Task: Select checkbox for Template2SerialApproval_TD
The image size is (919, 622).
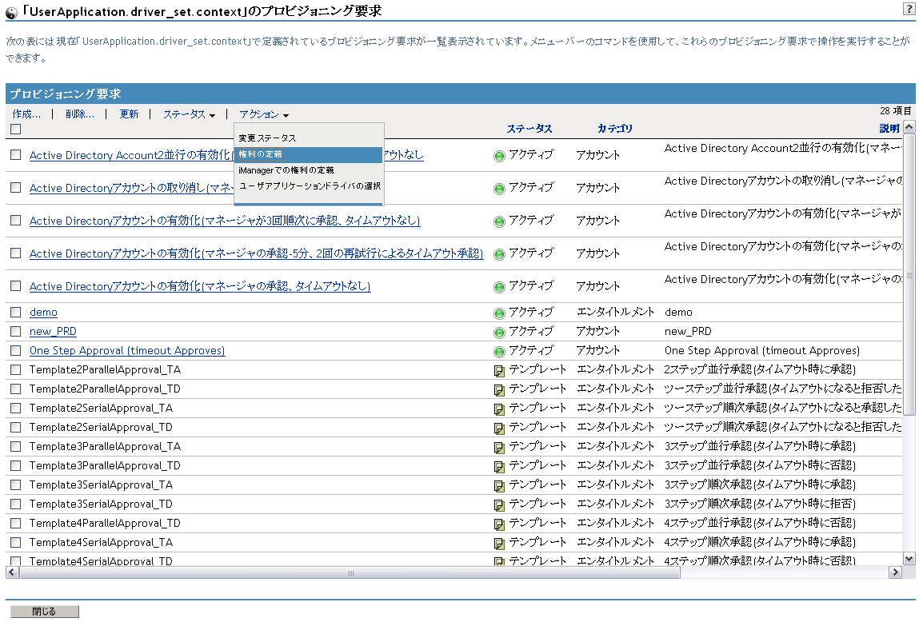Action: click(x=16, y=427)
